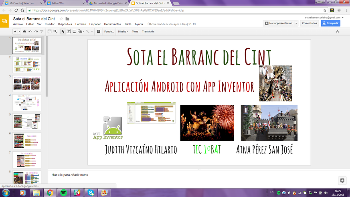
Task: Click the last modification link
Action: 172,24
